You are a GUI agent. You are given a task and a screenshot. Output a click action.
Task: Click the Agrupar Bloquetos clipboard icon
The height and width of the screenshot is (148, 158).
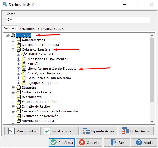tap(24, 83)
